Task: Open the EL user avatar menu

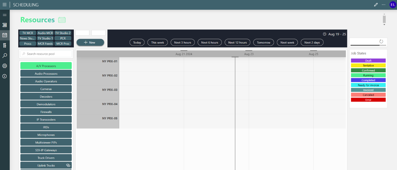Action: click(393, 5)
